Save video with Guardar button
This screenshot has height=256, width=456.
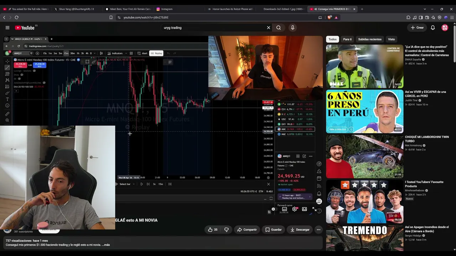[x=273, y=230]
